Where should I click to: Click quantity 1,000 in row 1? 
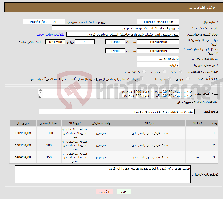49,133
